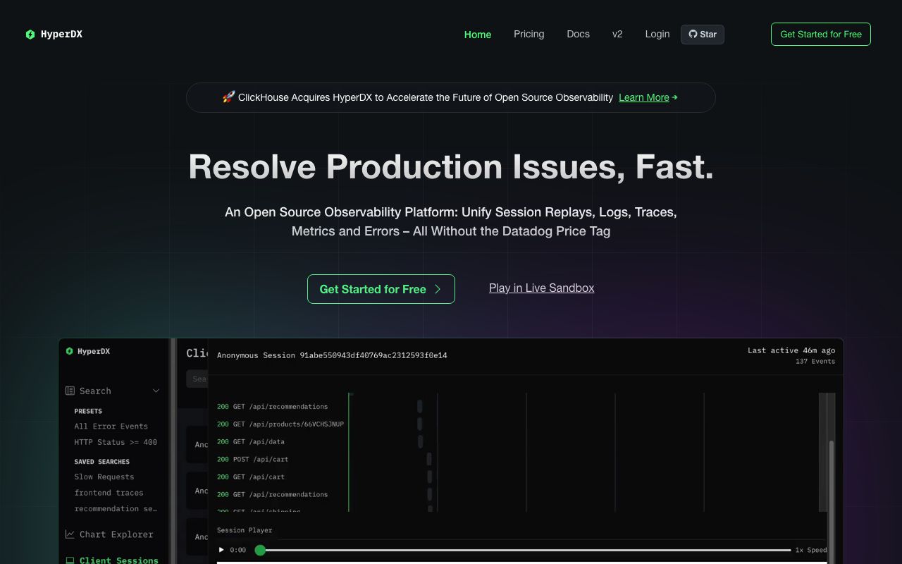Click the Resolve Production Issues, Fast. headline
The height and width of the screenshot is (564, 902).
pyautogui.click(x=451, y=166)
